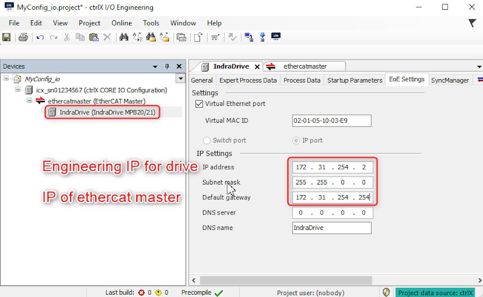Click the yellow warning count icon in status bar
Image resolution: width=483 pixels, height=297 pixels.
pos(158,292)
